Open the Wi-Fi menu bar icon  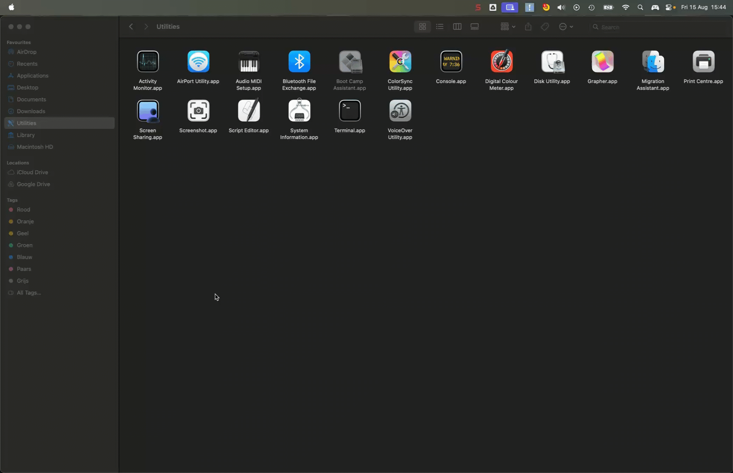[x=626, y=7]
